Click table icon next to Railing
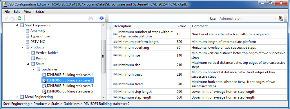 click(x=33, y=58)
